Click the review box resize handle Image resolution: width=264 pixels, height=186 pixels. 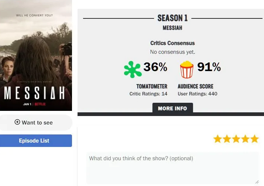[257, 182]
